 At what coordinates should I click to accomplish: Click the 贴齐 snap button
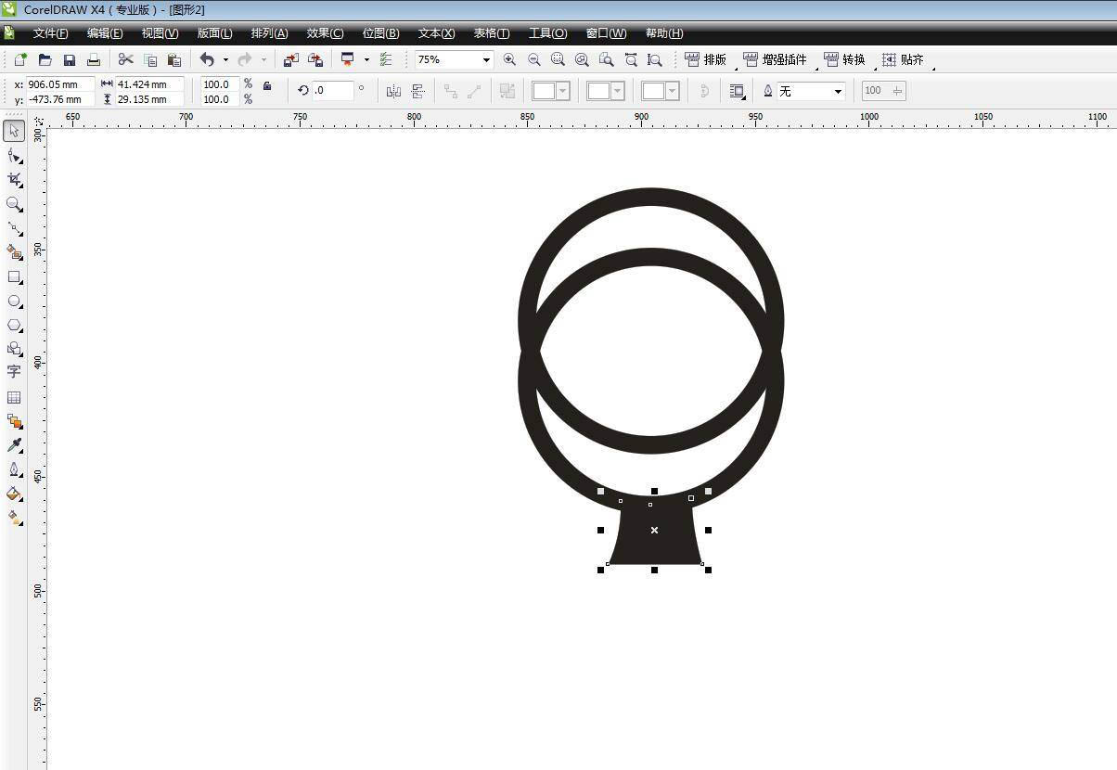pos(903,59)
